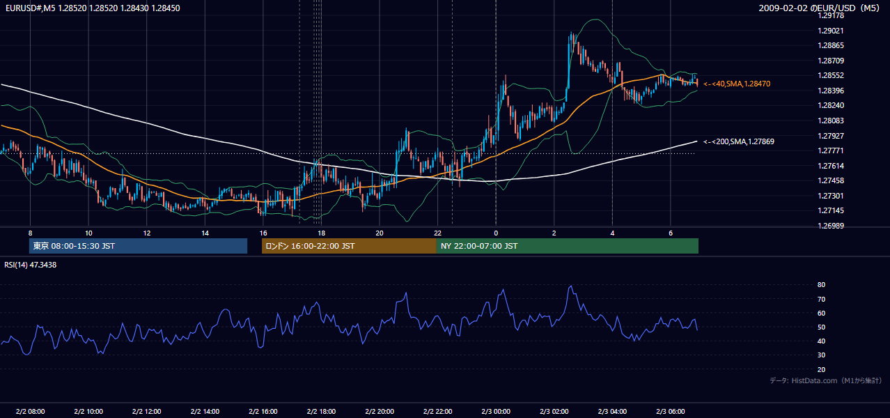Image resolution: width=890 pixels, height=418 pixels.
Task: Click RSI scale value 30
Action: [x=822, y=355]
